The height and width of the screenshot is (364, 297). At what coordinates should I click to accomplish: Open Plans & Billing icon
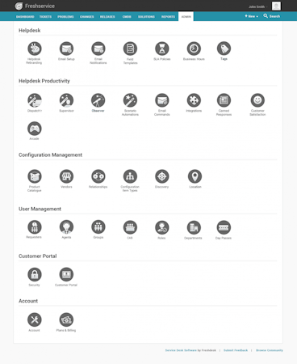[x=66, y=320]
